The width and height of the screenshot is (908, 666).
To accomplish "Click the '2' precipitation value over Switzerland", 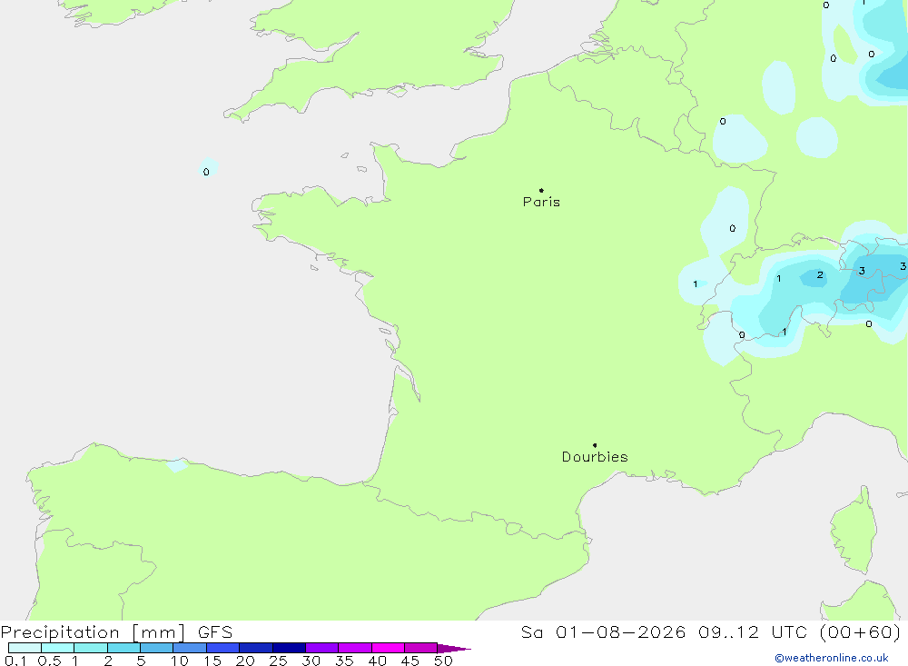I will click(x=820, y=274).
